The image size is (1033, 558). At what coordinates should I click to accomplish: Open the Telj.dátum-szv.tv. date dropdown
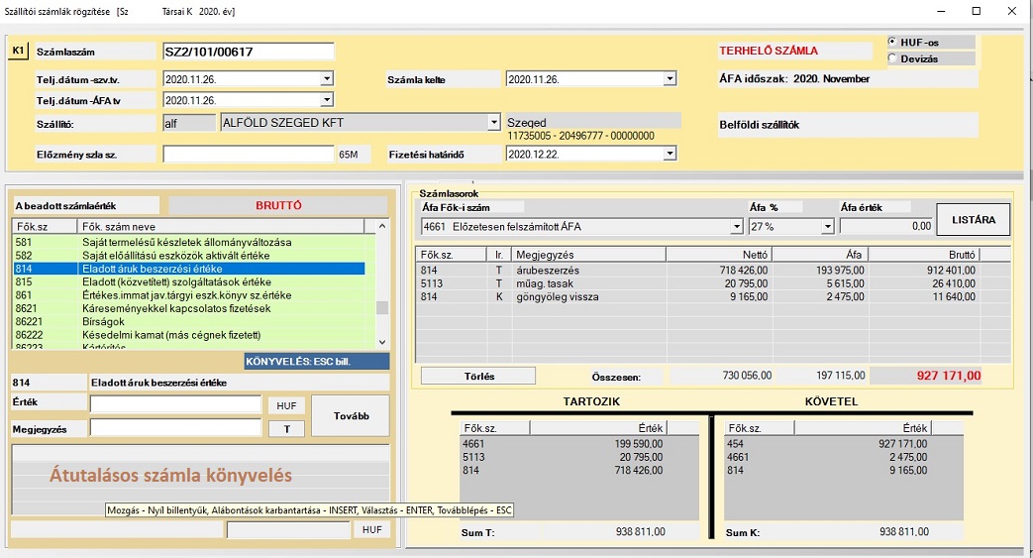327,79
